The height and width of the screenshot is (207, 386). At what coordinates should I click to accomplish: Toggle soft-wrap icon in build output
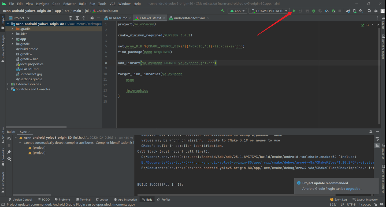tap(377, 139)
